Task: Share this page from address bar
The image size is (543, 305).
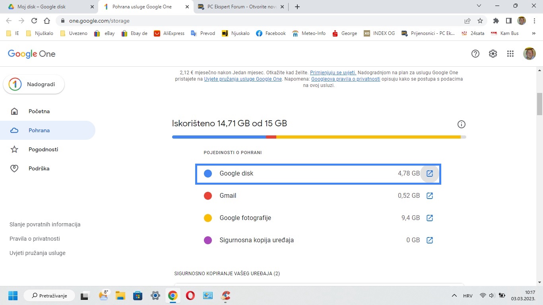Action: [467, 21]
